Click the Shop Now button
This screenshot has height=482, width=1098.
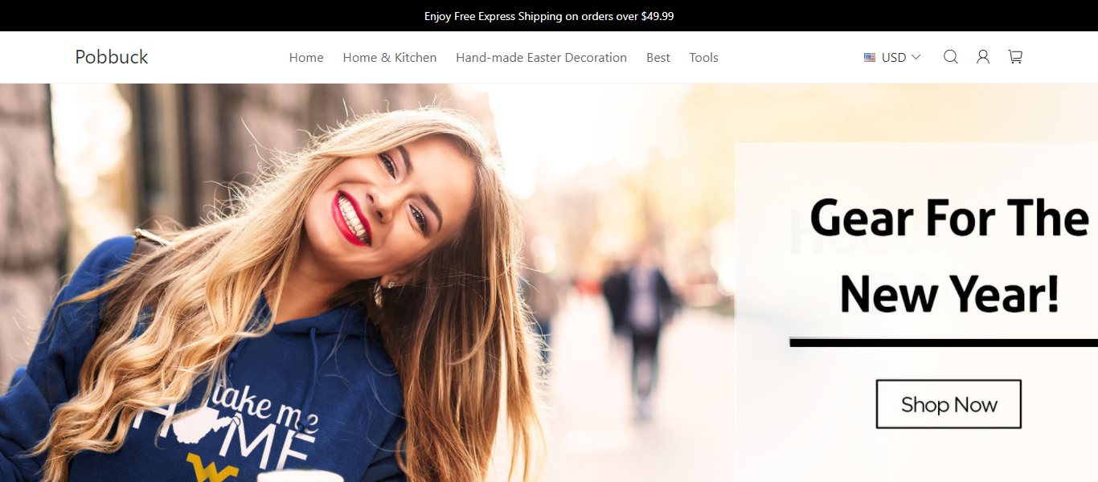tap(948, 404)
